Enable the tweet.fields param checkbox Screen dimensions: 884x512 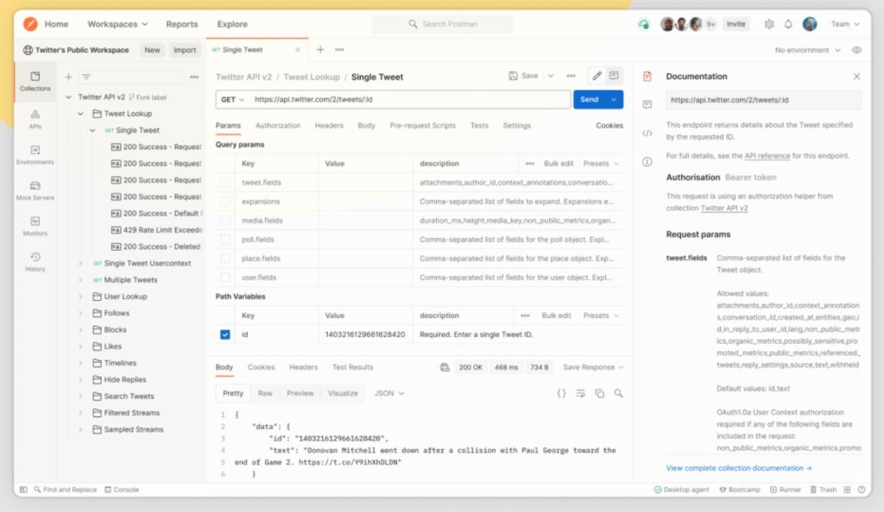(225, 182)
